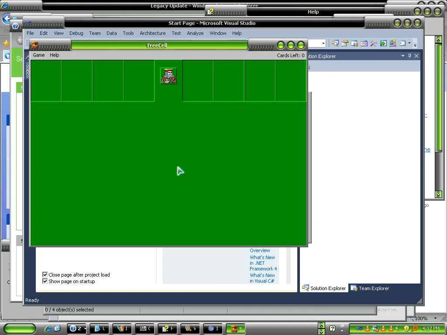Close the Solution Explorer panel

tap(416, 56)
